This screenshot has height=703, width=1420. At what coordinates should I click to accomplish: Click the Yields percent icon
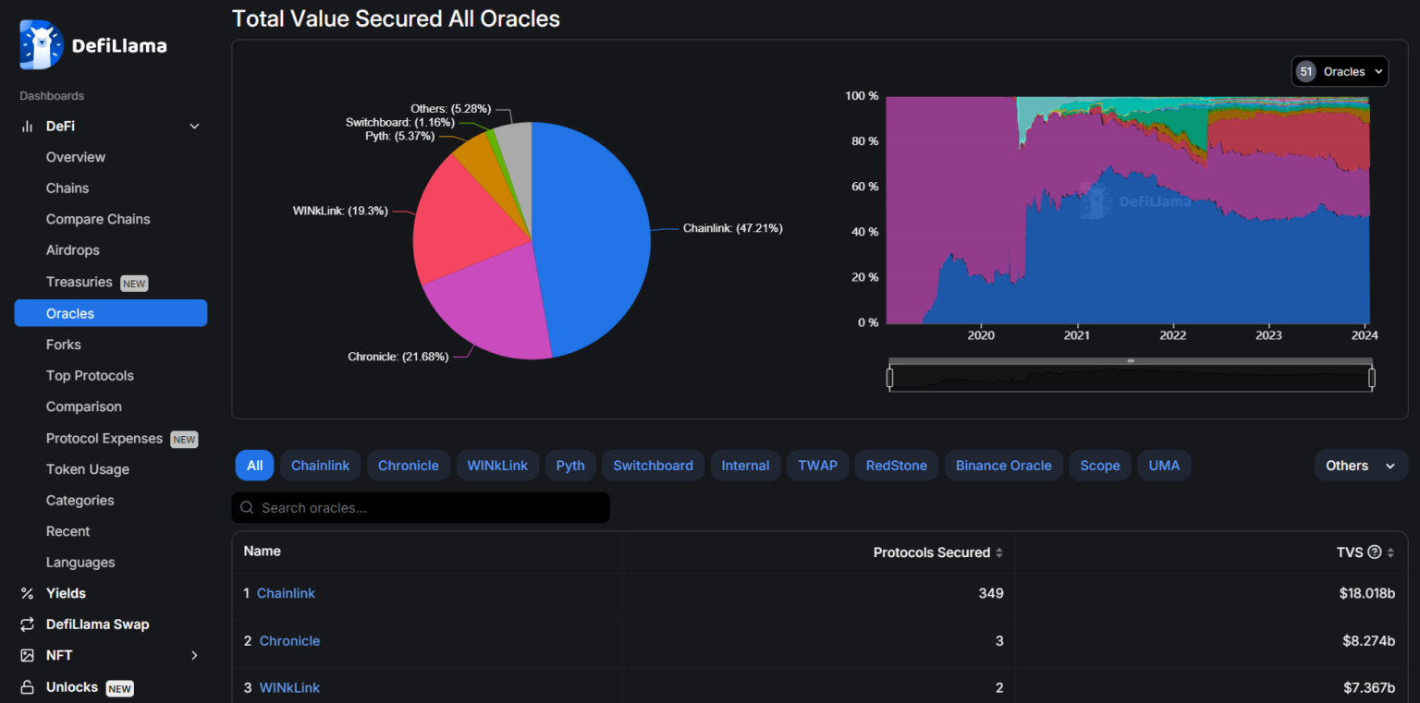coord(27,594)
